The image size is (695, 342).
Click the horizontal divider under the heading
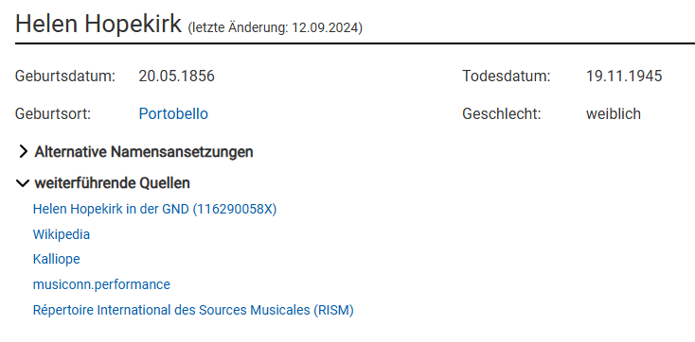pyautogui.click(x=355, y=43)
